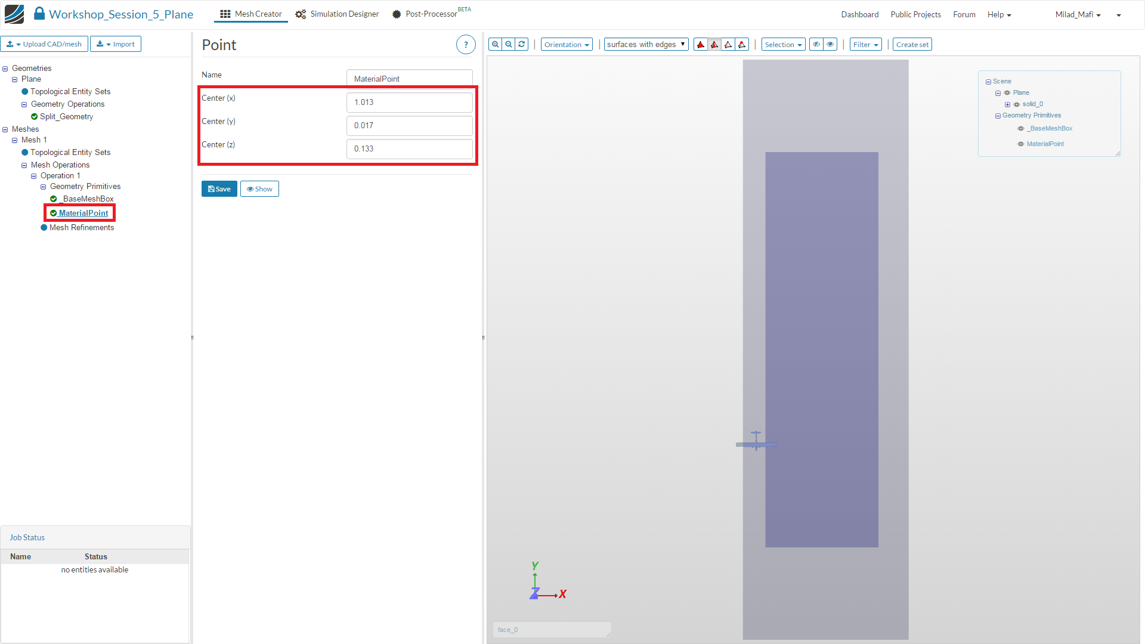This screenshot has width=1145, height=644.
Task: Open the Orientation dropdown
Action: tap(566, 45)
